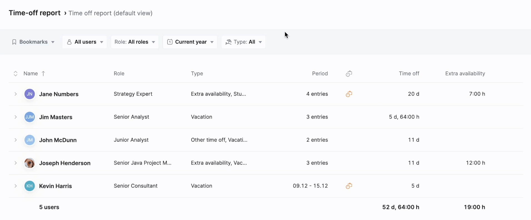Click the Extra availability, Vac... type cell
The height and width of the screenshot is (220, 531).
pos(219,163)
